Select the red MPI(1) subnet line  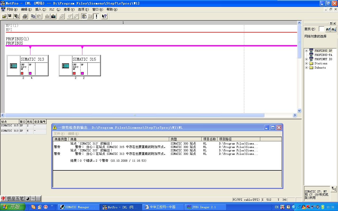[x=151, y=32]
